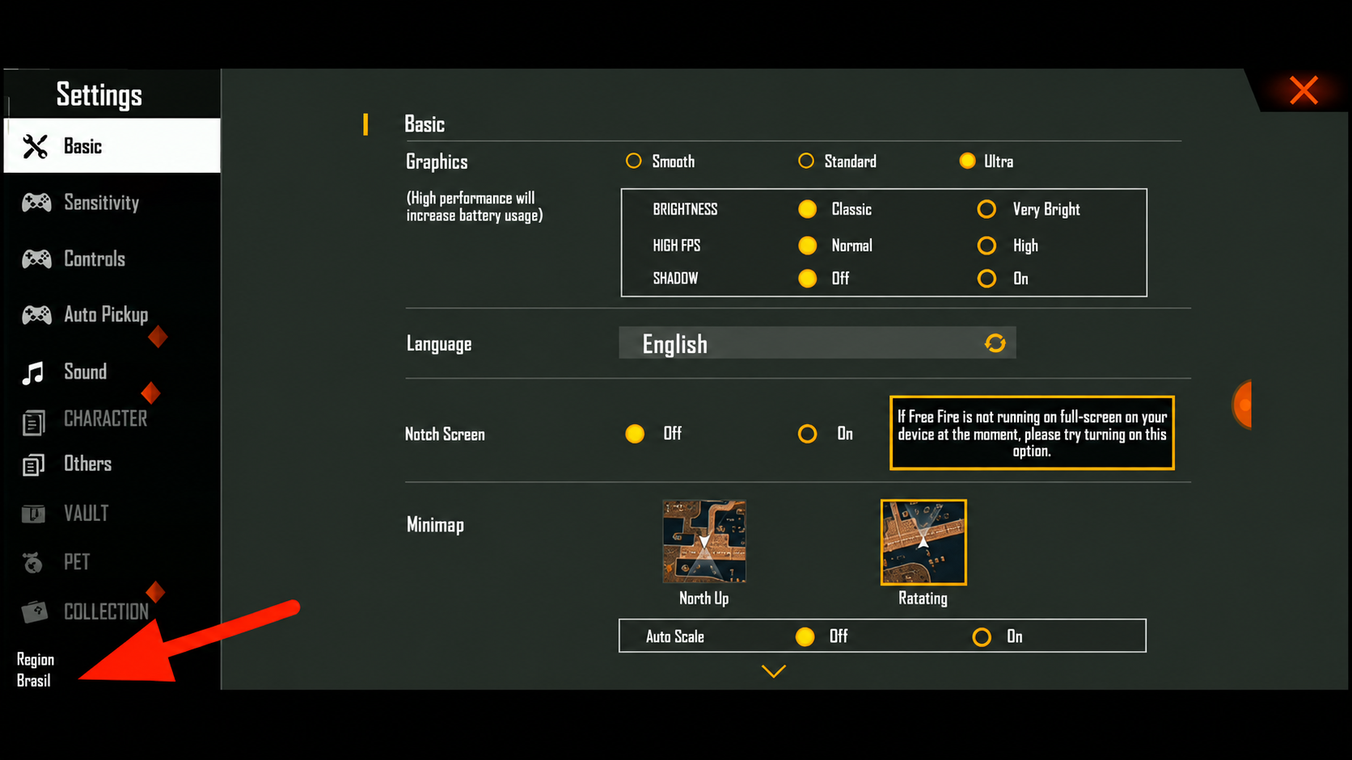Viewport: 1352px width, 760px height.
Task: Click the Vault icon in sidebar
Action: click(x=33, y=514)
